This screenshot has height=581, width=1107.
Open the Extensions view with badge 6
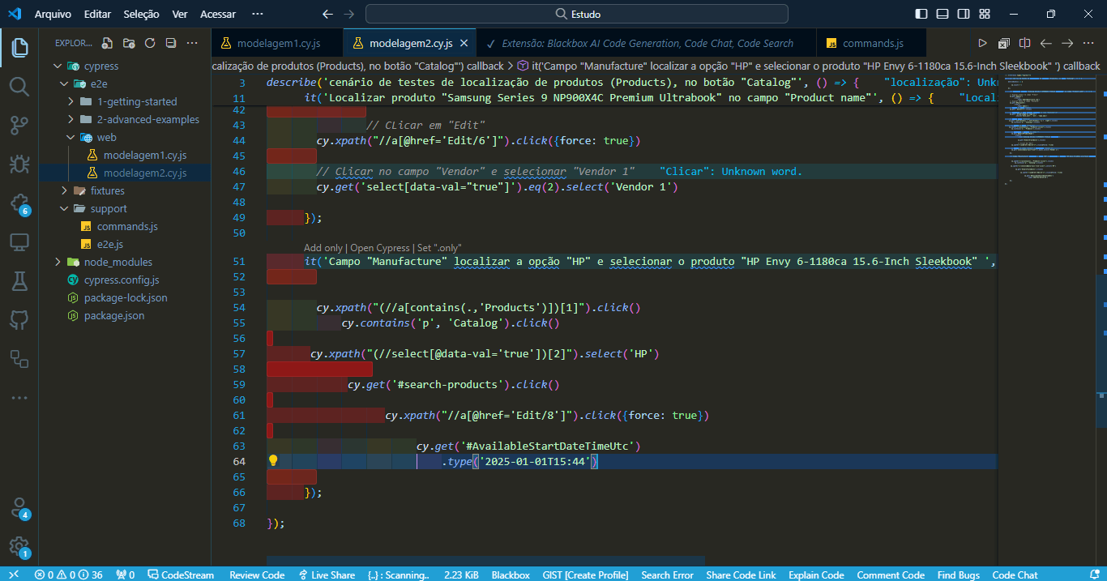pyautogui.click(x=19, y=203)
